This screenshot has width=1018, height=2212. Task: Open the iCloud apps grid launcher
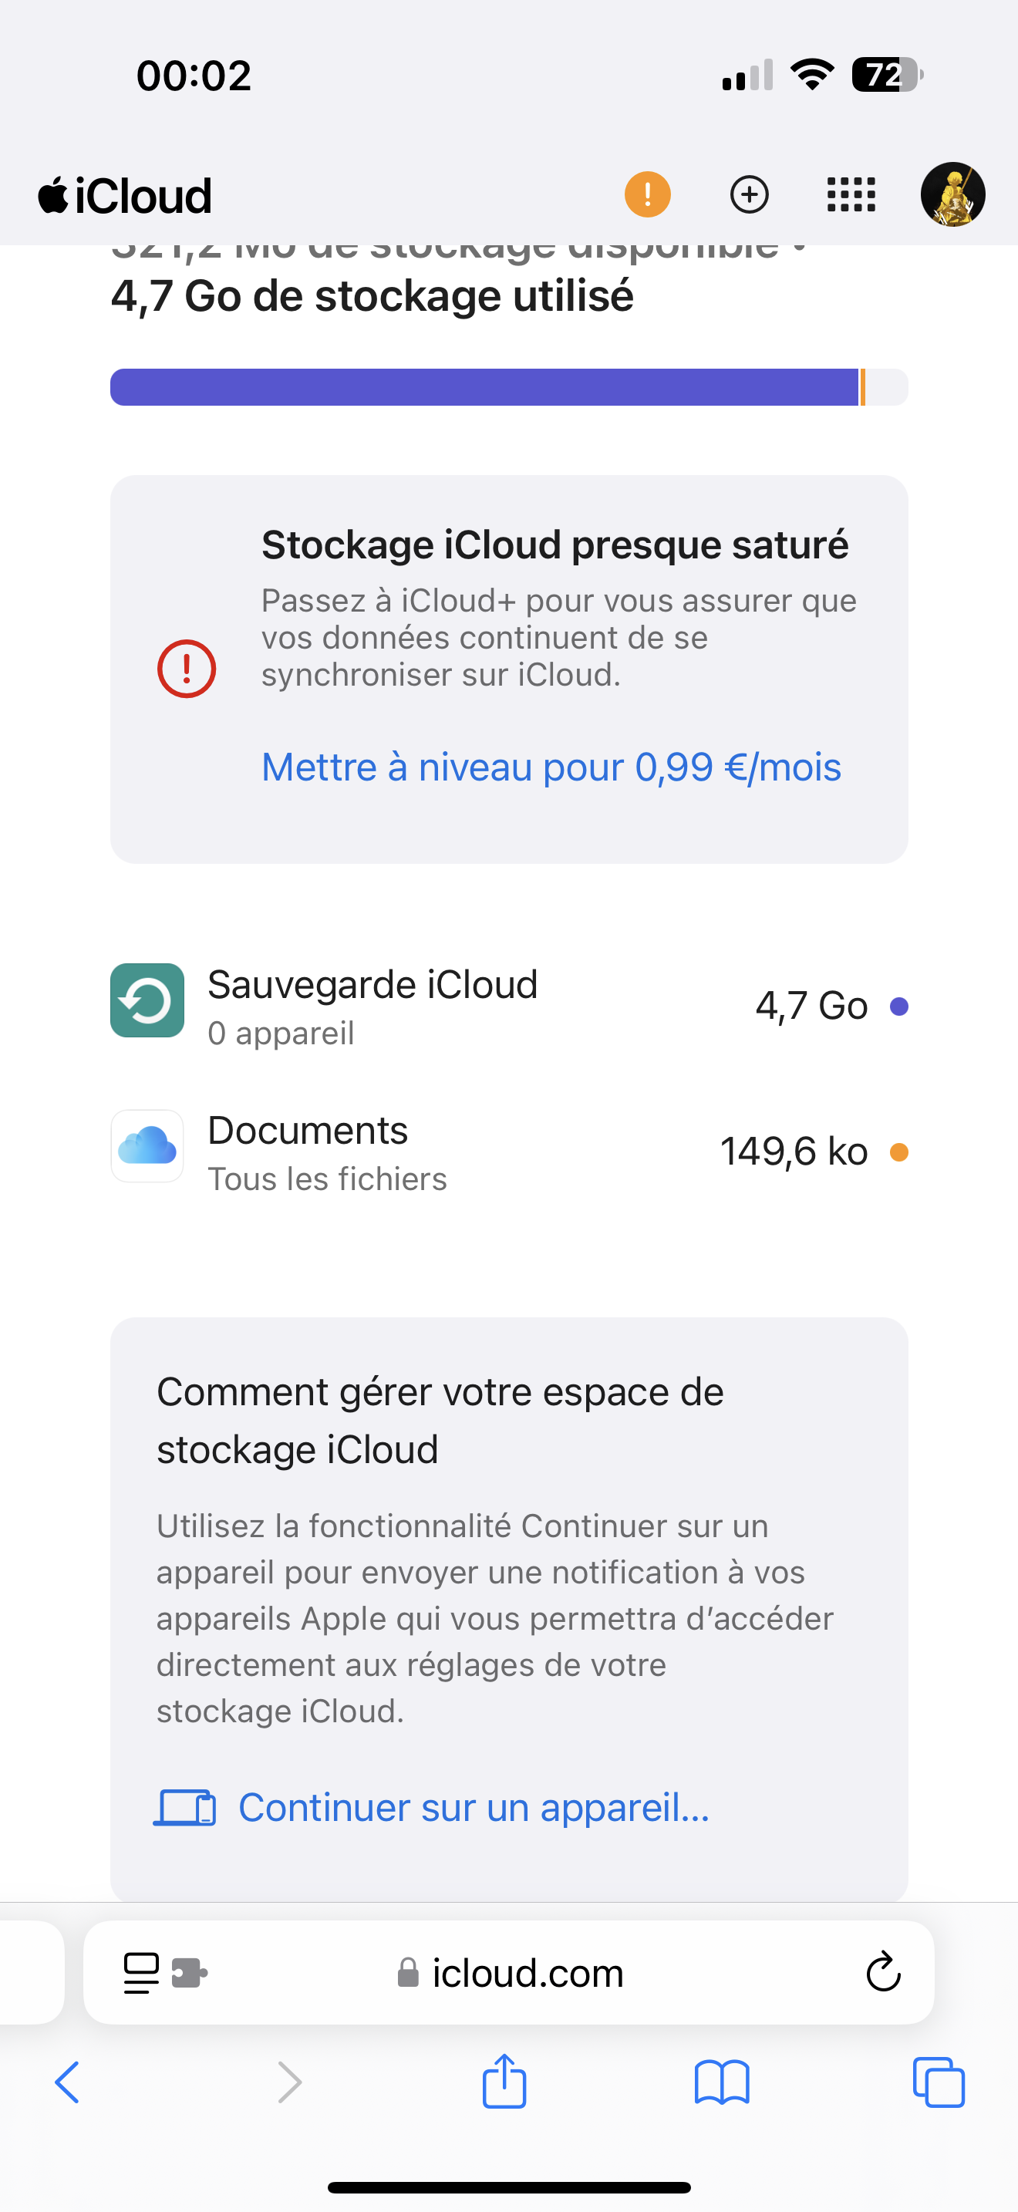pyautogui.click(x=851, y=194)
